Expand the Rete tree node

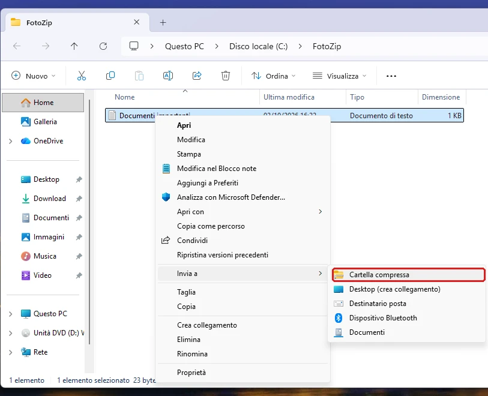(x=11, y=352)
